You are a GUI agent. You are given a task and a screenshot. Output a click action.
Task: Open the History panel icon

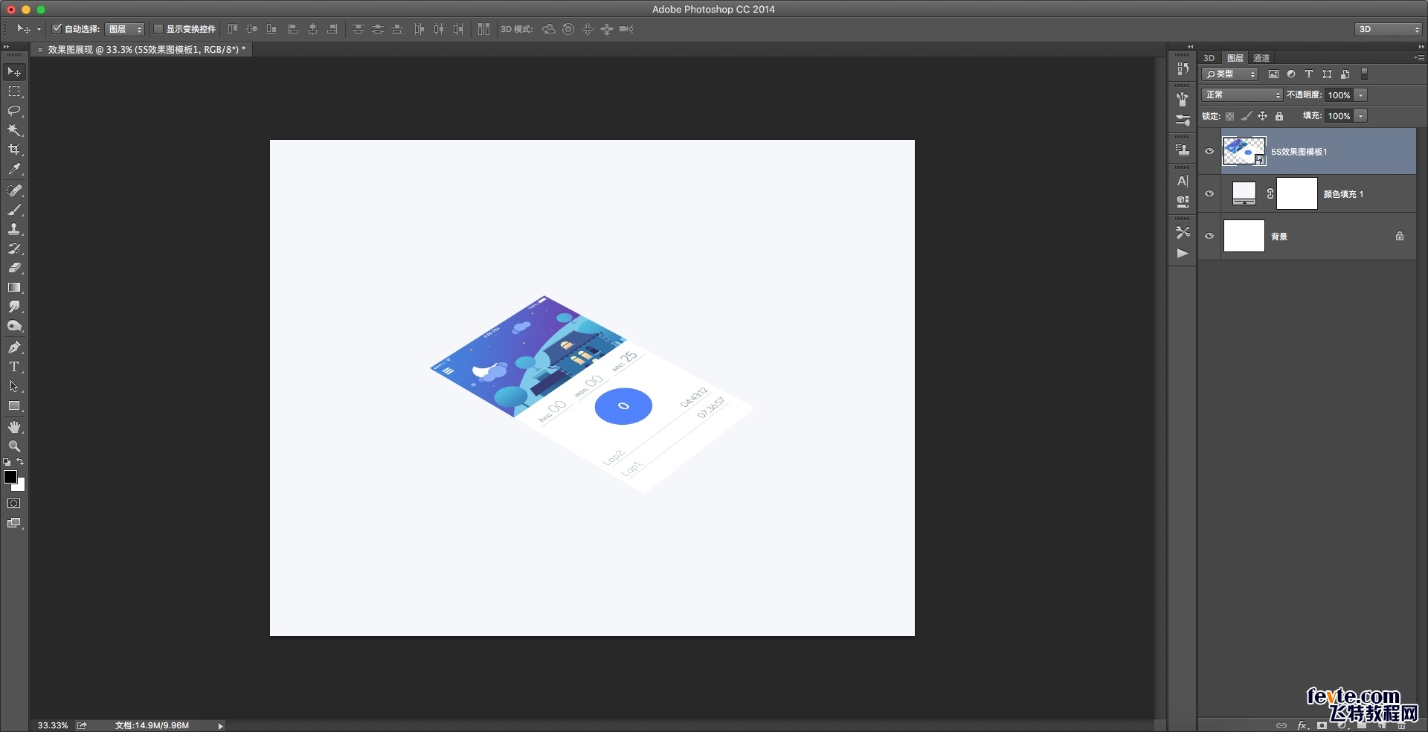tap(1183, 69)
